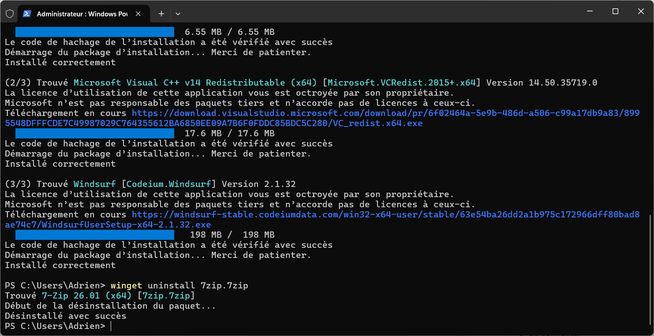654x336 pixels.
Task: Click the 198 MB progress bar
Action: pos(95,235)
